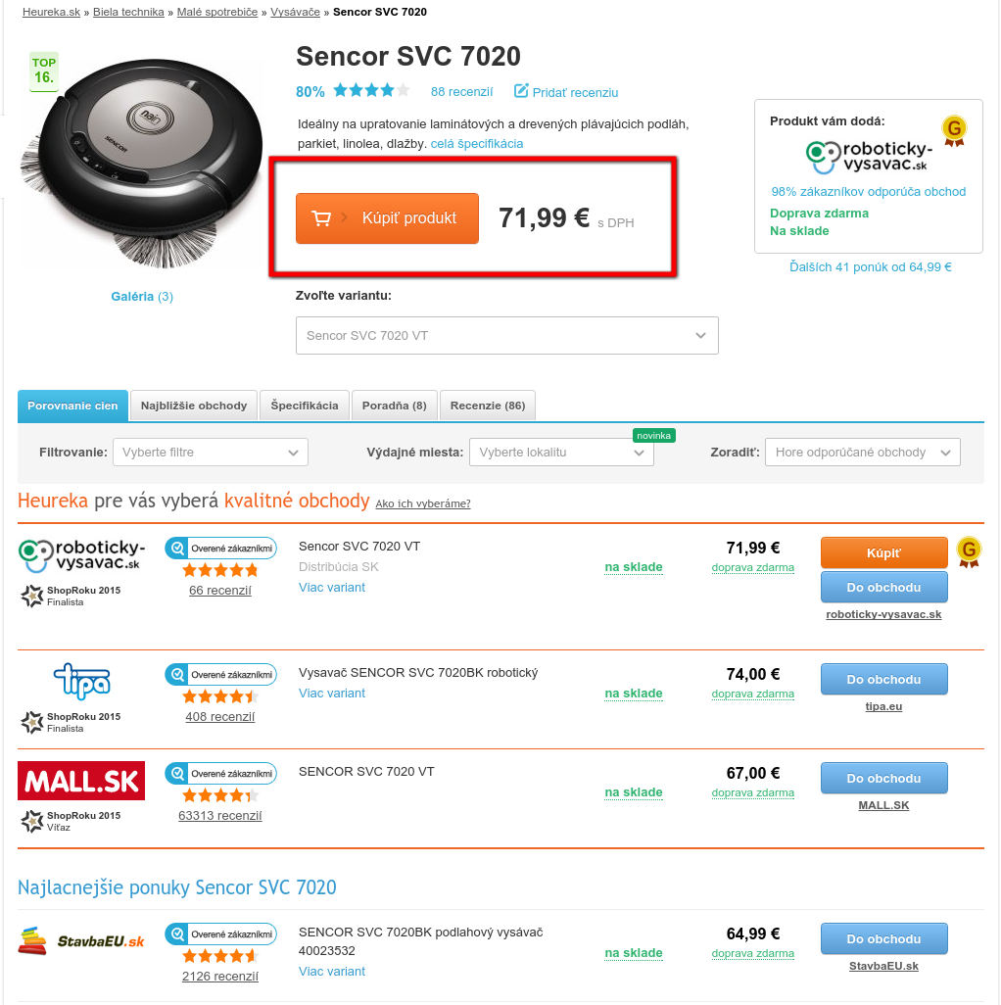Click the Pridať recenziu pencil icon
The width and height of the screenshot is (1001, 1005).
(521, 91)
